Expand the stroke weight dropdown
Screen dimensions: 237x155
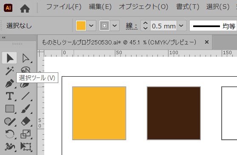[x=181, y=26]
